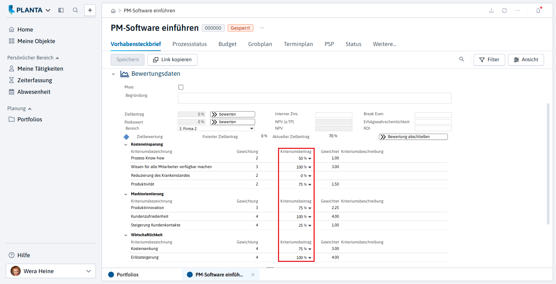
Task: Open the header three-dots menu
Action: point(518,11)
